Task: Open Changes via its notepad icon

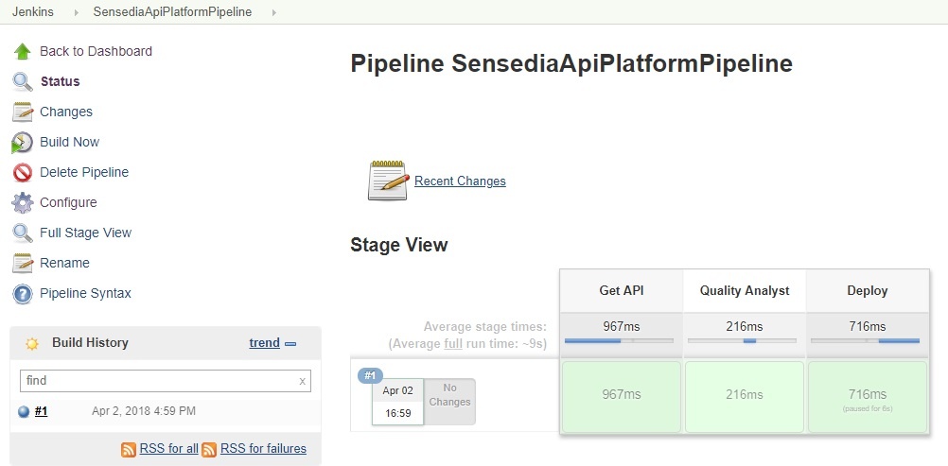Action: coord(23,112)
